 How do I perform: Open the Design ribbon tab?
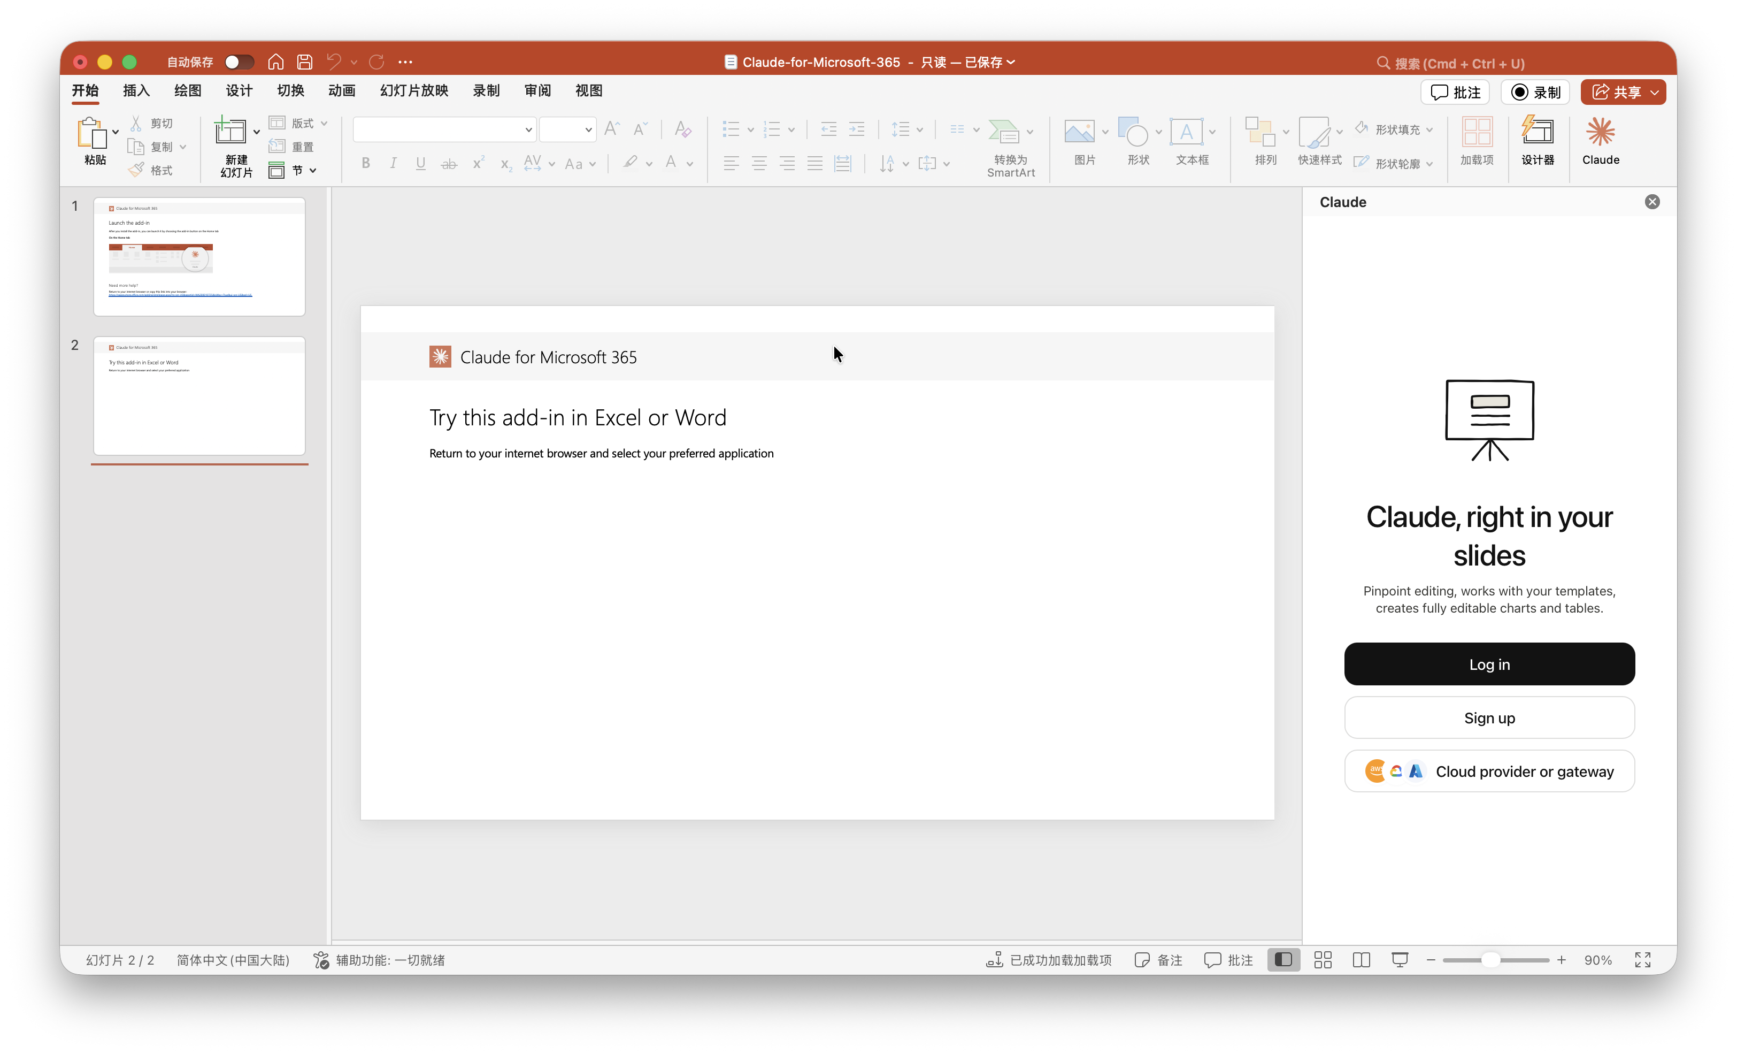[x=239, y=90]
